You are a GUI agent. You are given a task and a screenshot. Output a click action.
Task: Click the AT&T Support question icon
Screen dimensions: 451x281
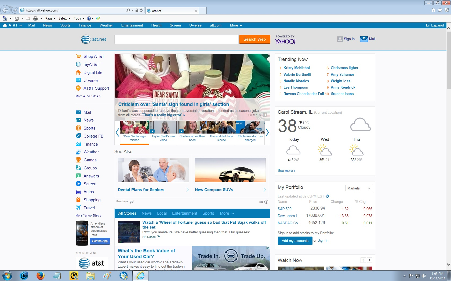[x=78, y=88]
